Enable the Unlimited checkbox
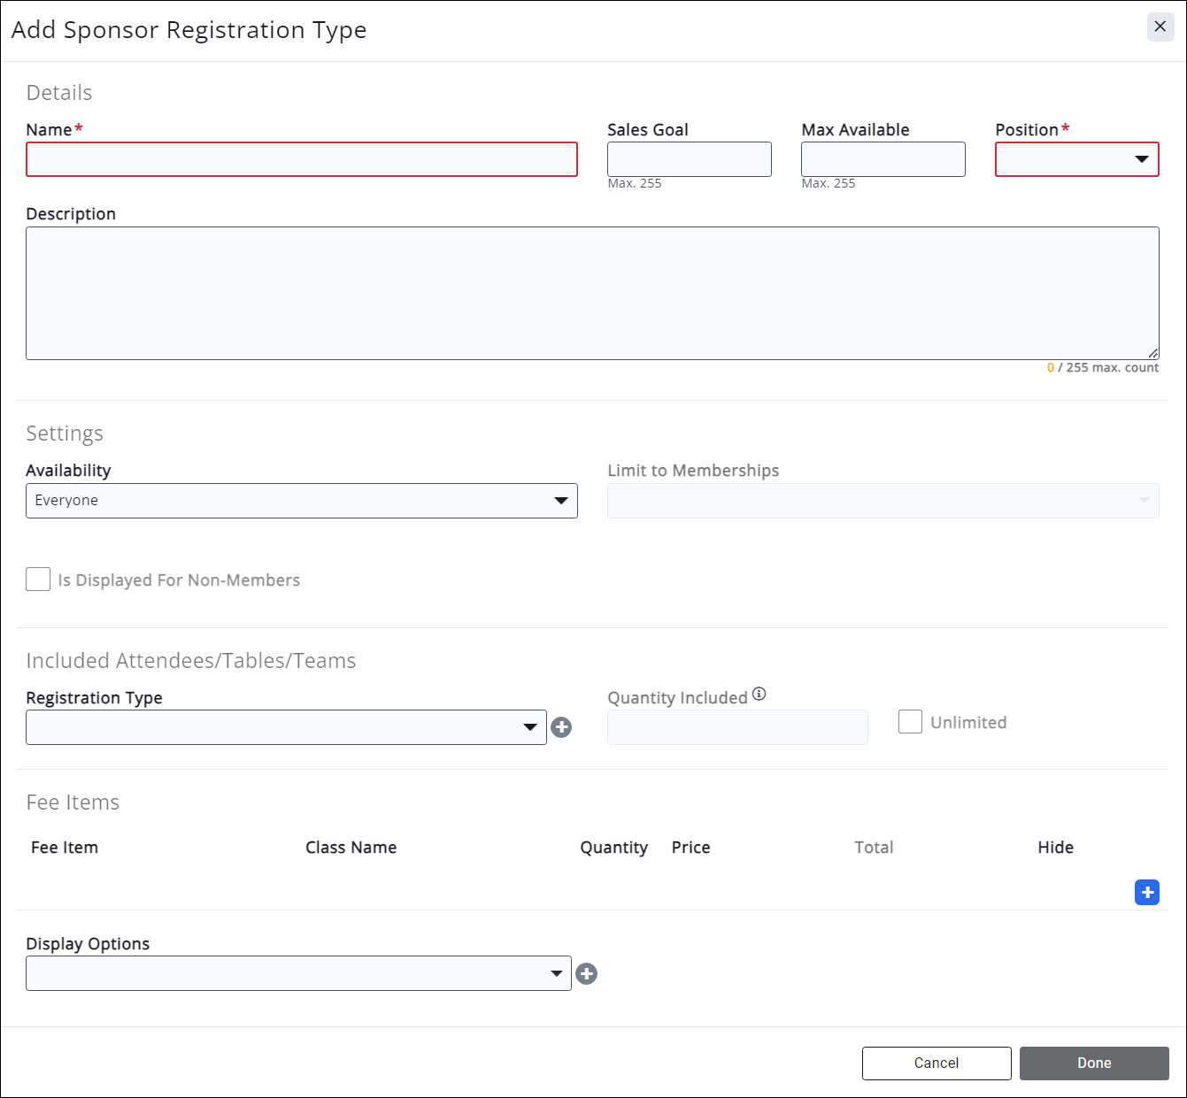The width and height of the screenshot is (1187, 1098). tap(910, 722)
